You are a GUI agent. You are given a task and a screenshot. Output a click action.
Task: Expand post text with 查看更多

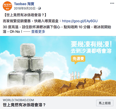point(38,32)
